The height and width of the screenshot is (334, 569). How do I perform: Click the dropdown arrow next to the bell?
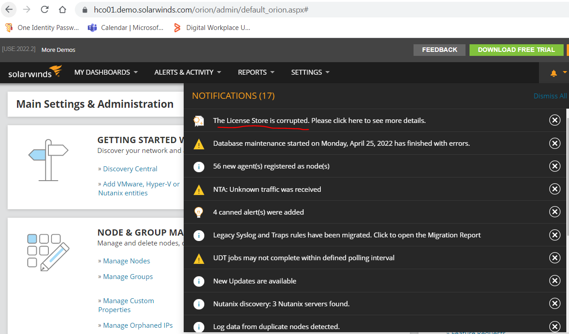tap(565, 72)
